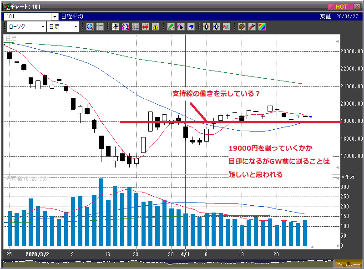The height and width of the screenshot is (269, 364).
Task: Click the chart app icon in title bar
Action: [6, 6]
